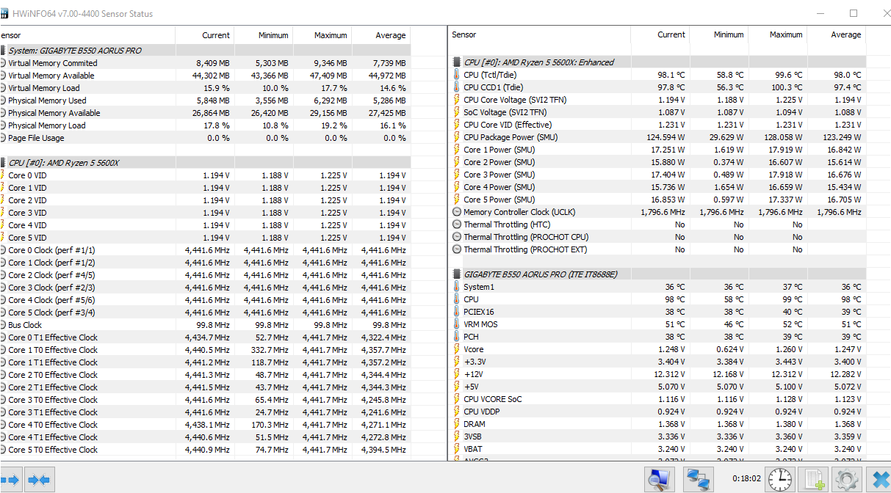Select the Bus Clock row

click(205, 325)
